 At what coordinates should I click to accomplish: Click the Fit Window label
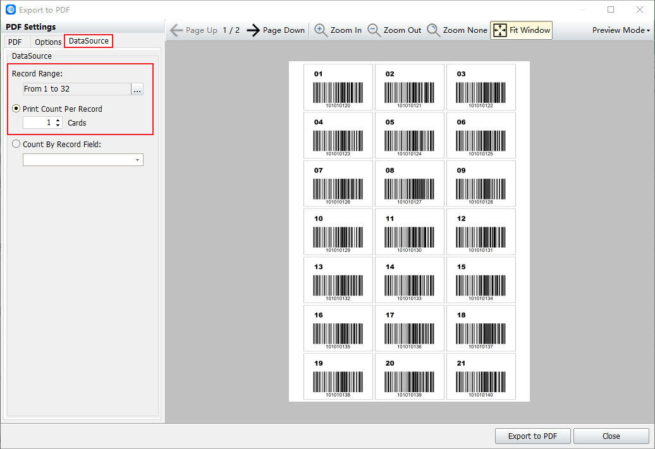pyautogui.click(x=530, y=30)
